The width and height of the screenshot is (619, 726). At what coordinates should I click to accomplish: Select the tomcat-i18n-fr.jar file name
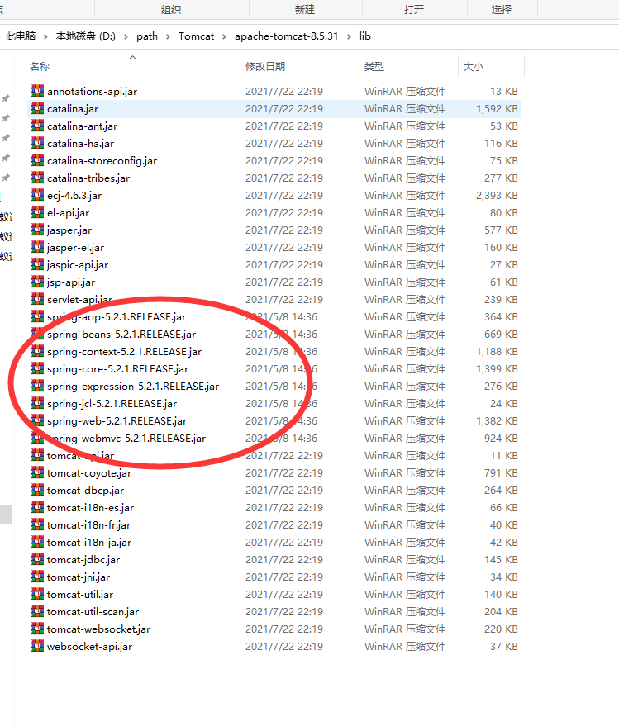click(88, 525)
